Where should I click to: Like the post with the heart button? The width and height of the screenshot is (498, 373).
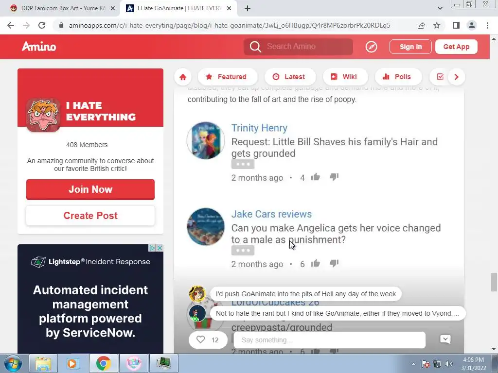pyautogui.click(x=208, y=340)
